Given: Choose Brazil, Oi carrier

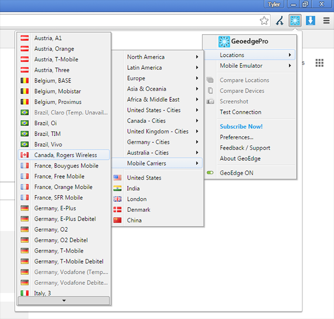Looking at the screenshot, I should click(x=64, y=123).
